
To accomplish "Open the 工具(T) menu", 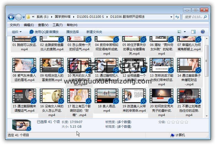I will [57, 25].
